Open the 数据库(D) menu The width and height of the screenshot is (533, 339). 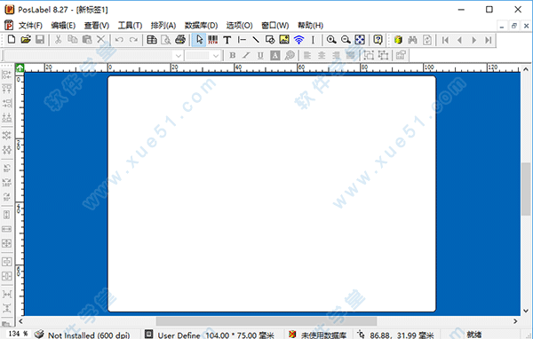201,25
